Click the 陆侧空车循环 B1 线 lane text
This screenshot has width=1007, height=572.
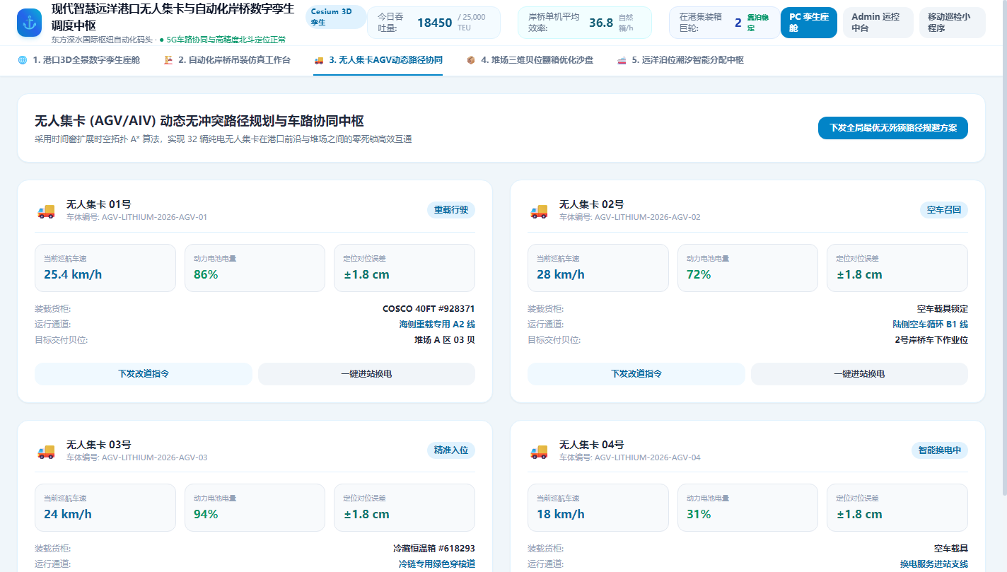pyautogui.click(x=931, y=325)
